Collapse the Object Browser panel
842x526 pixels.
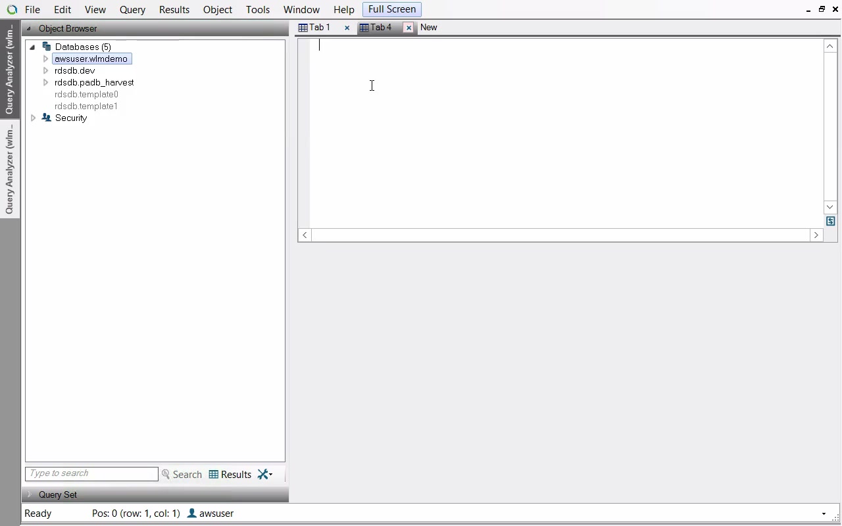pos(28,29)
